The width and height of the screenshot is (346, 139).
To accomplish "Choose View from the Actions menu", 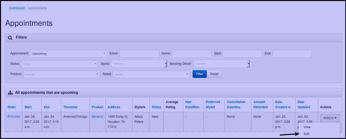I will click(307, 127).
